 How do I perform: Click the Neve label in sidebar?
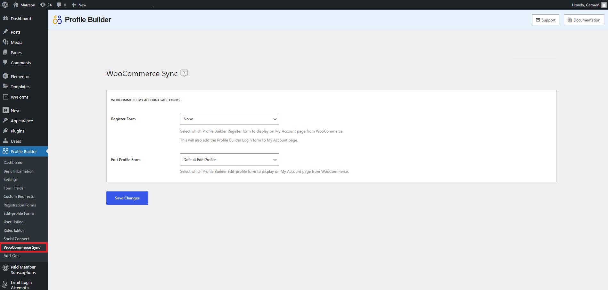16,110
